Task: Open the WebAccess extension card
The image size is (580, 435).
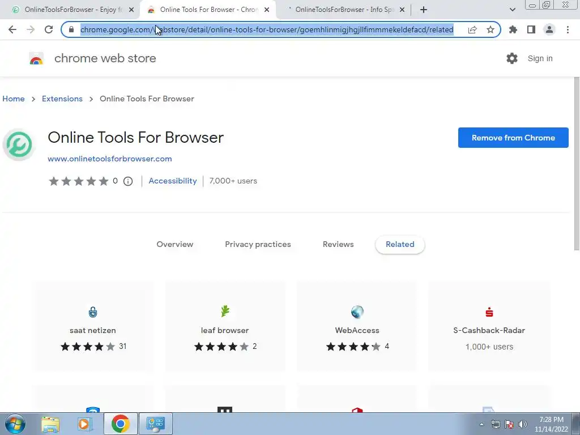Action: 357,327
